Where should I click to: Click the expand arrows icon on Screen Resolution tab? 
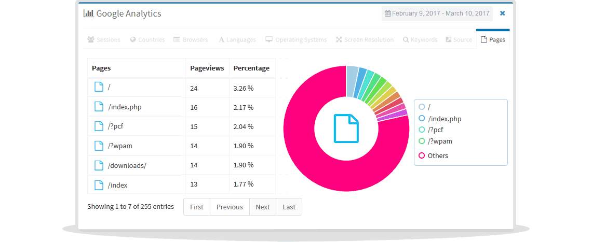339,39
